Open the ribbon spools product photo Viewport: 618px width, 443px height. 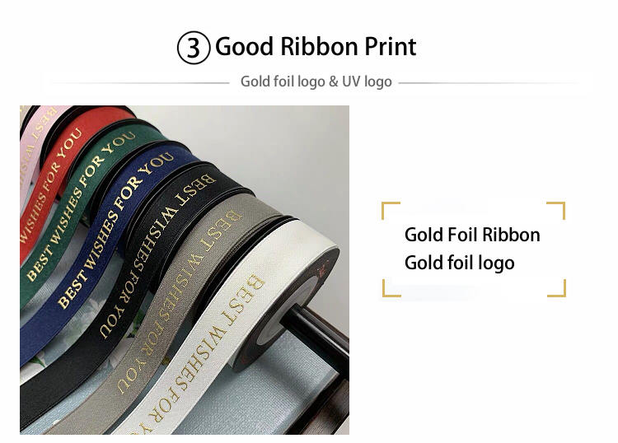pyautogui.click(x=185, y=270)
